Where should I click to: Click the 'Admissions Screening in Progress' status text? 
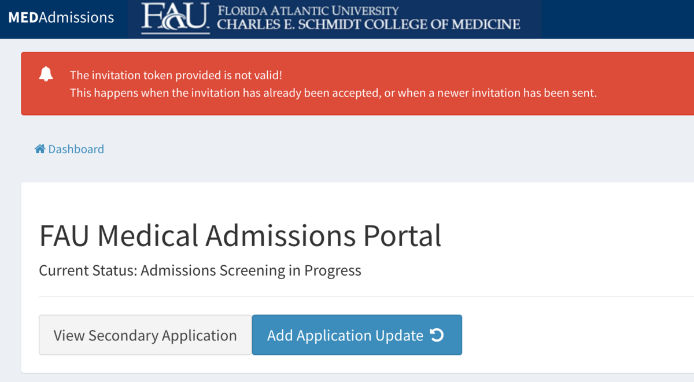(251, 270)
